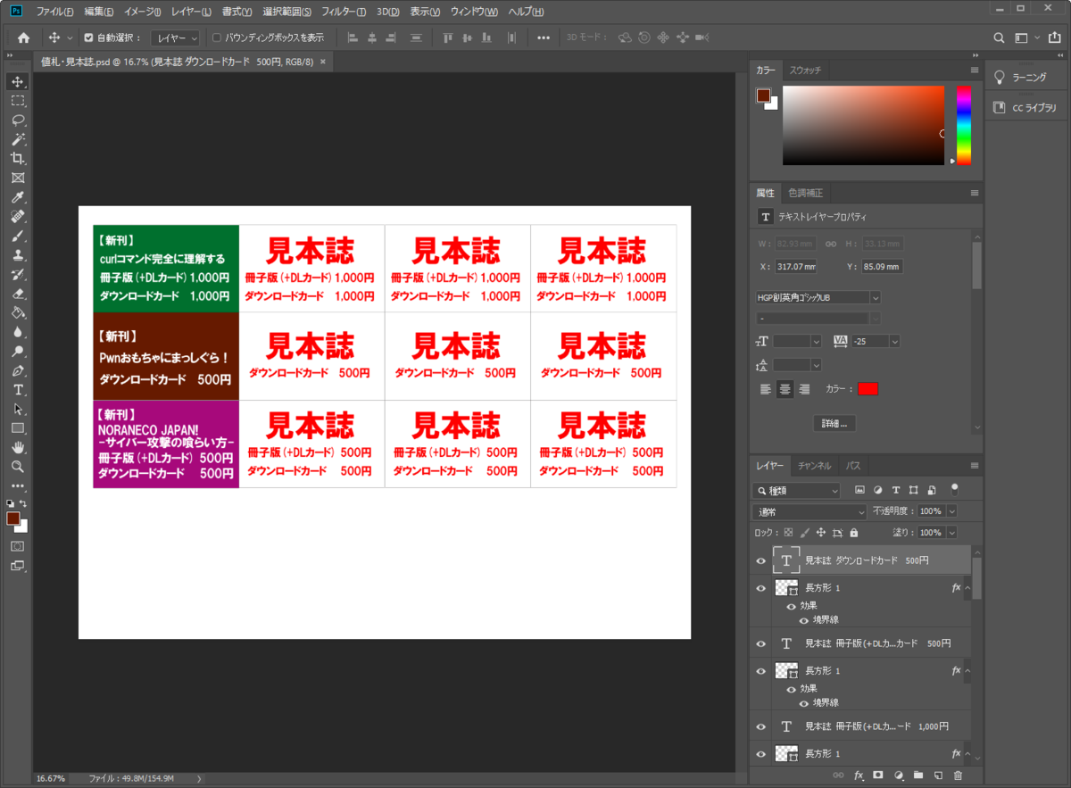Create a new group folder icon

pyautogui.click(x=917, y=776)
